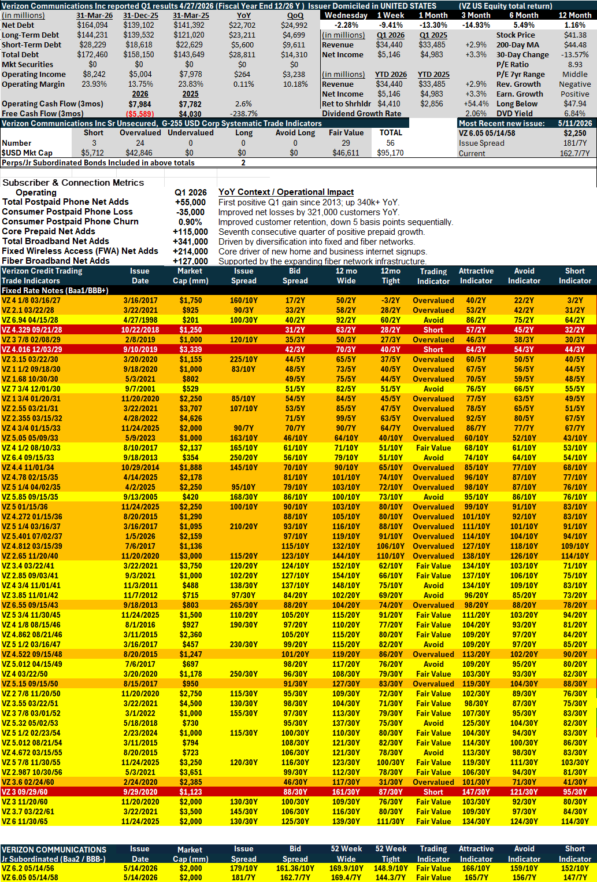Image resolution: width=597 pixels, height=882 pixels.
Task: Click the VZ 6 11/30/65 bond row
Action: pyautogui.click(x=298, y=821)
